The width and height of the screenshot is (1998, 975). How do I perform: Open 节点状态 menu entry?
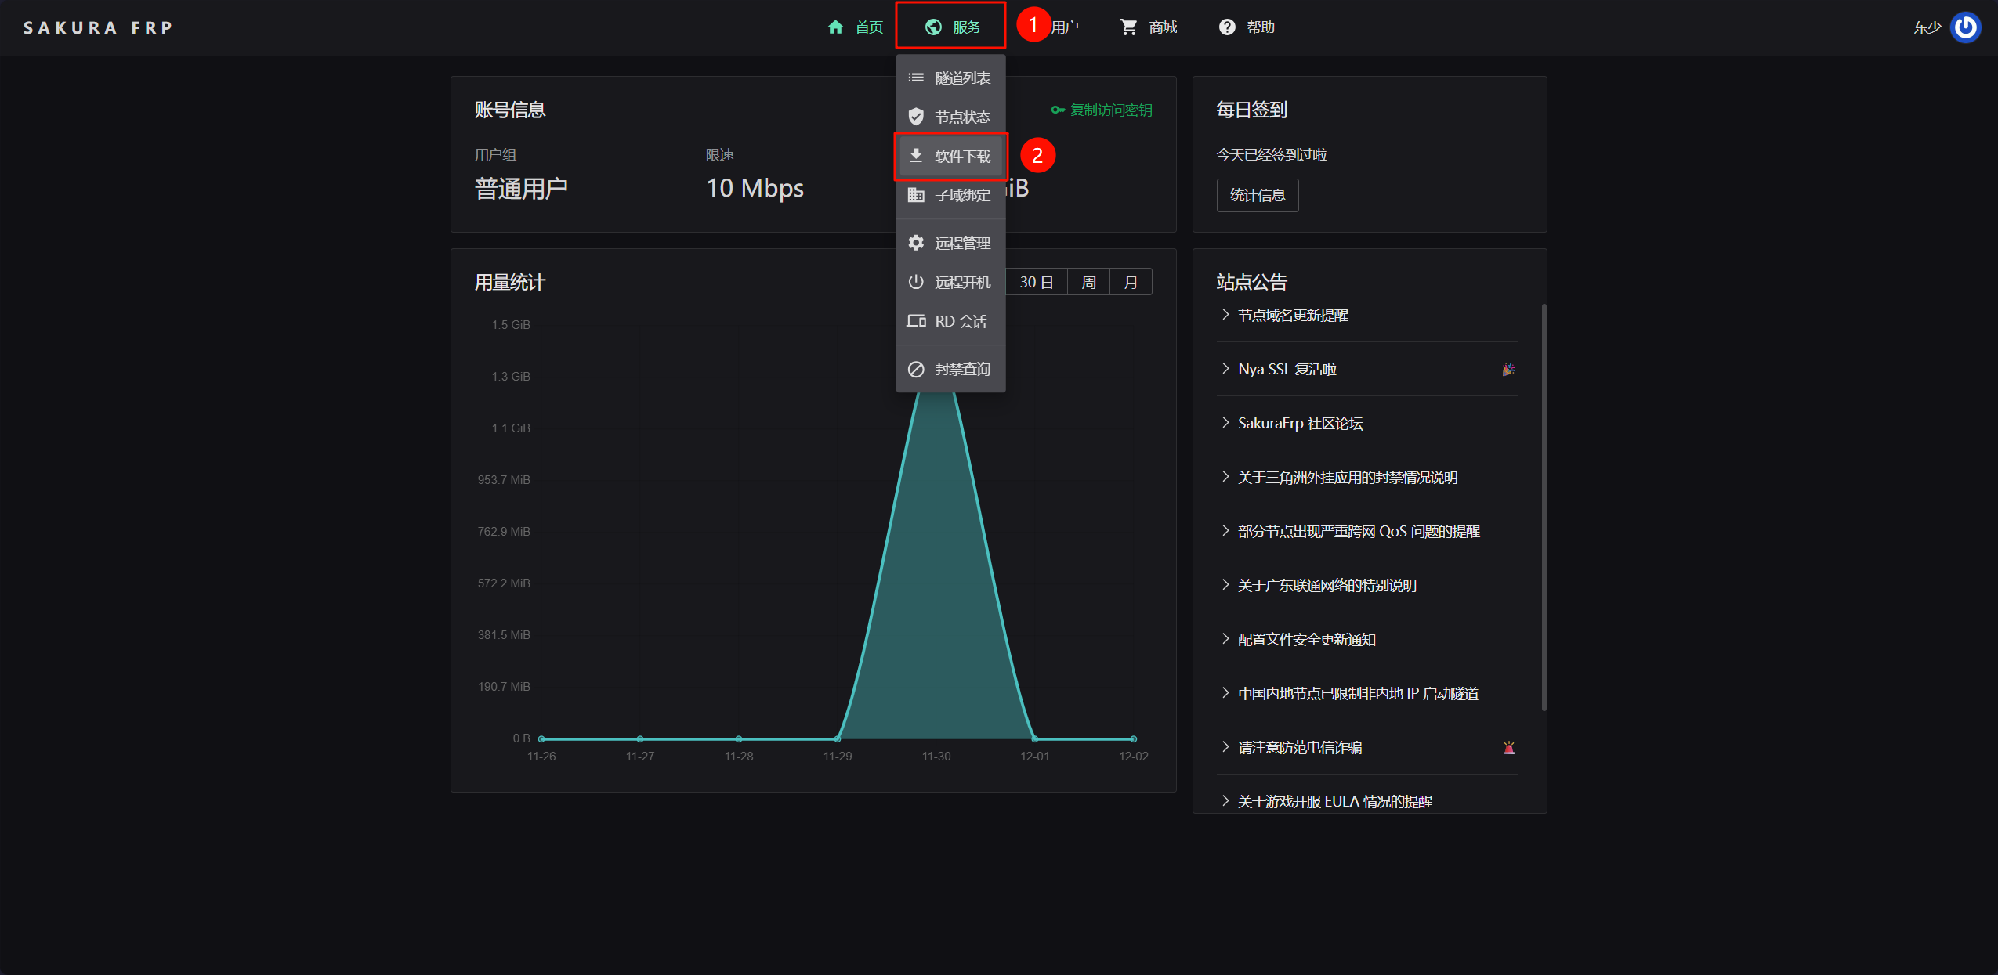click(961, 117)
